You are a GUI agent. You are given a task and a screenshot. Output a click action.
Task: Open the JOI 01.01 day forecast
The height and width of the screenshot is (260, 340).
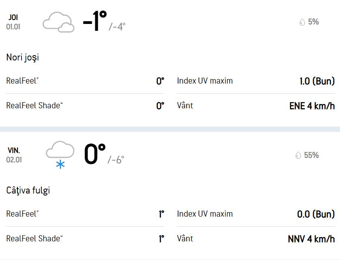point(13,22)
